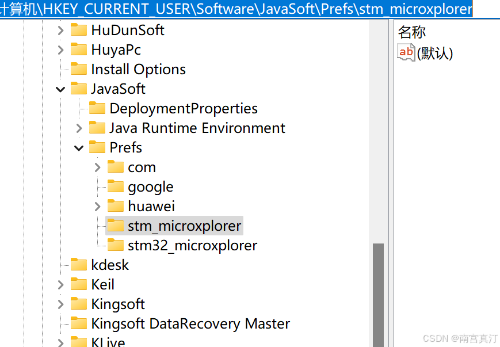
Task: Select the kdesk key label
Action: [110, 265]
